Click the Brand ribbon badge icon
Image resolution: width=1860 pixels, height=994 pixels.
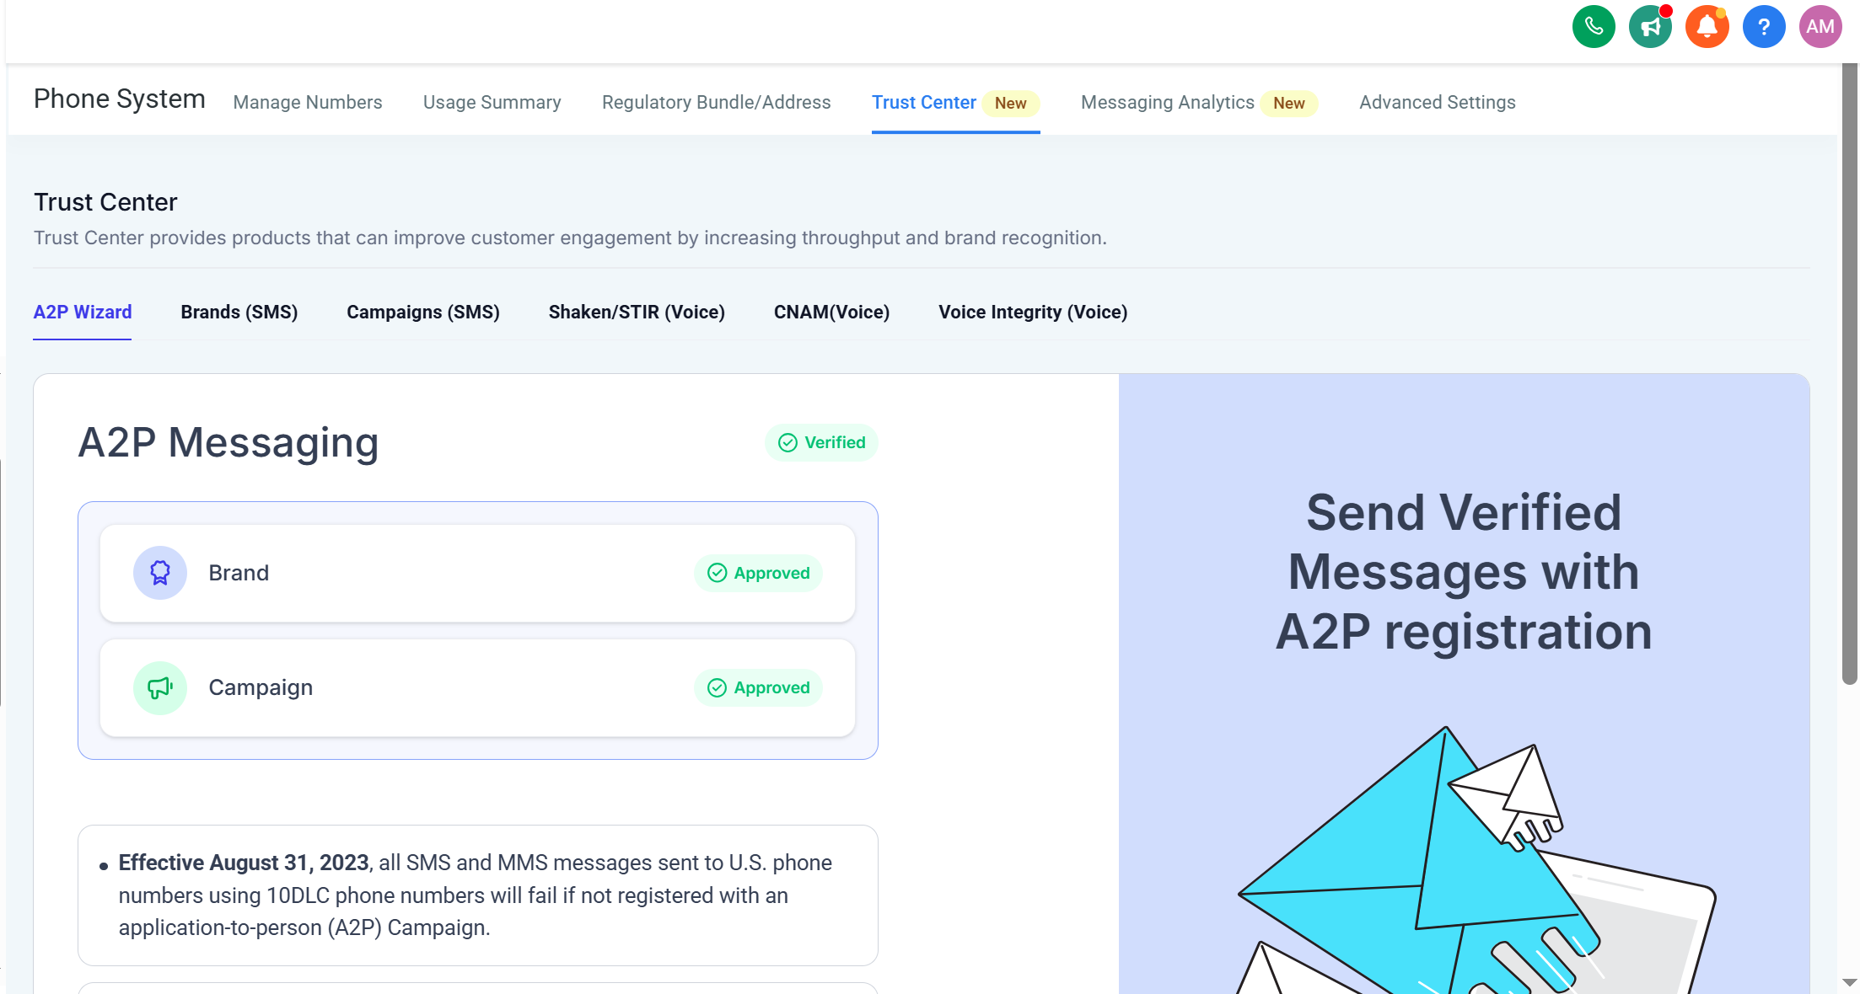[160, 573]
